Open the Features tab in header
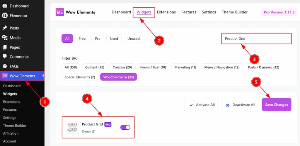300x146 pixels. (x=189, y=12)
